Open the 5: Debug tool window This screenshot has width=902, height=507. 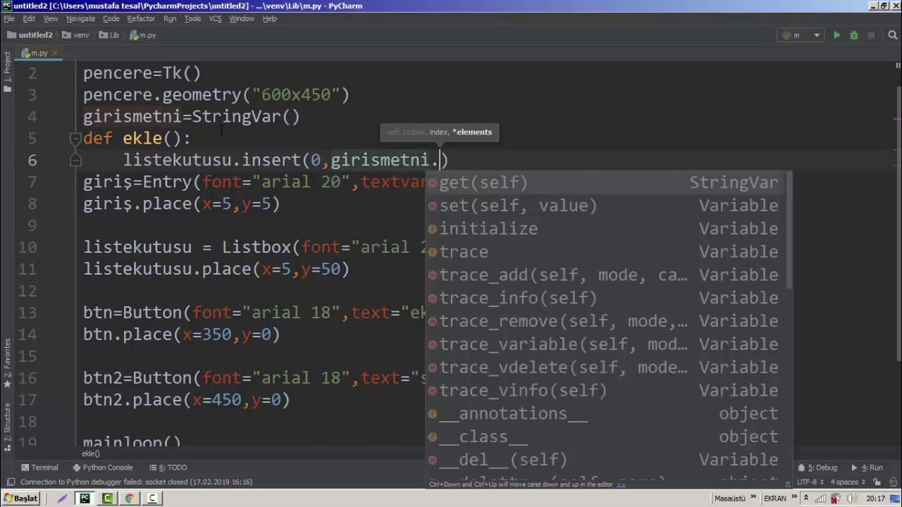[817, 468]
